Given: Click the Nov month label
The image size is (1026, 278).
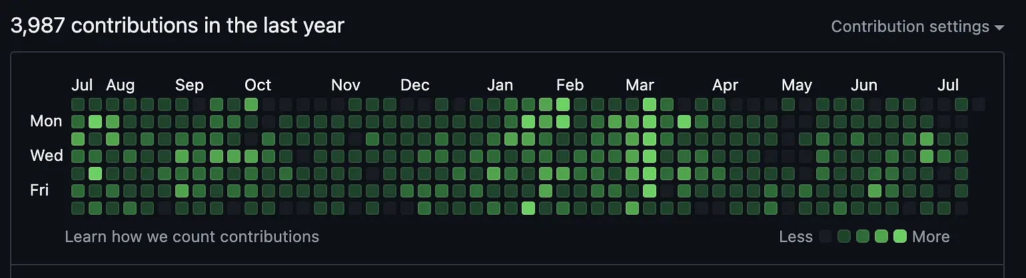Looking at the screenshot, I should point(346,85).
